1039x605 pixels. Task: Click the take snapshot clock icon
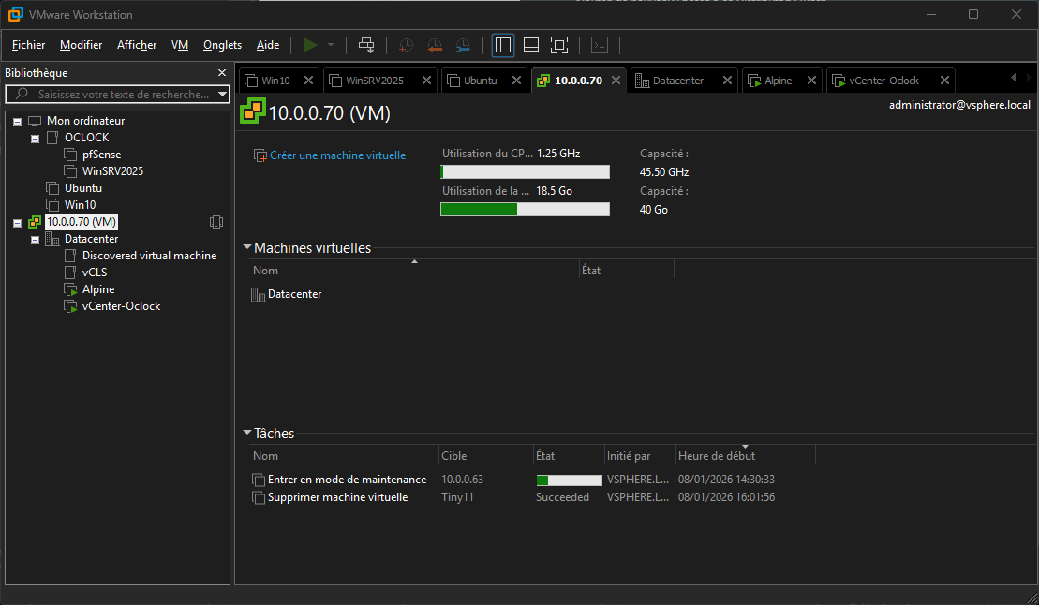[406, 45]
